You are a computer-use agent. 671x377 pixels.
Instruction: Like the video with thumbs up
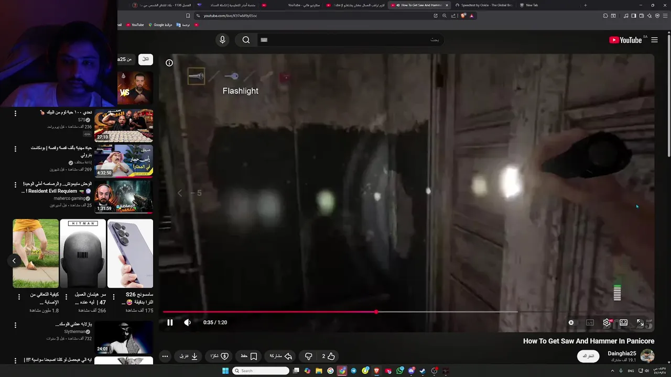pyautogui.click(x=327, y=356)
